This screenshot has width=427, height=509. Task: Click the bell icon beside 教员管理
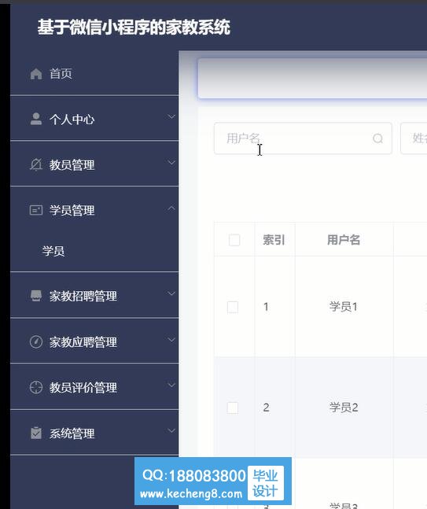click(x=36, y=164)
